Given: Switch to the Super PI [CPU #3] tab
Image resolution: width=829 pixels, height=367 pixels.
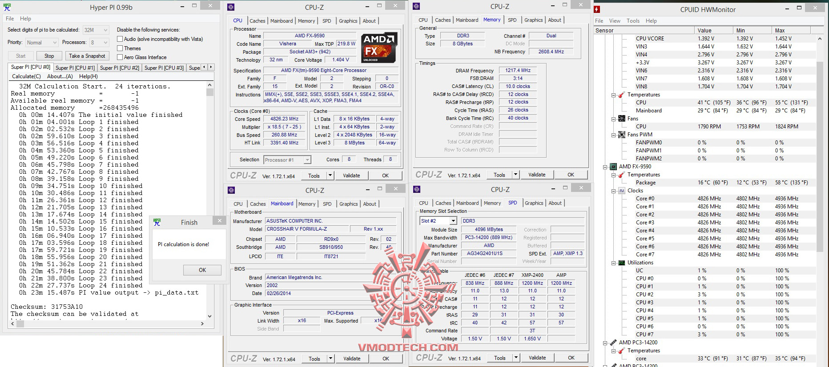Looking at the screenshot, I should coord(164,68).
